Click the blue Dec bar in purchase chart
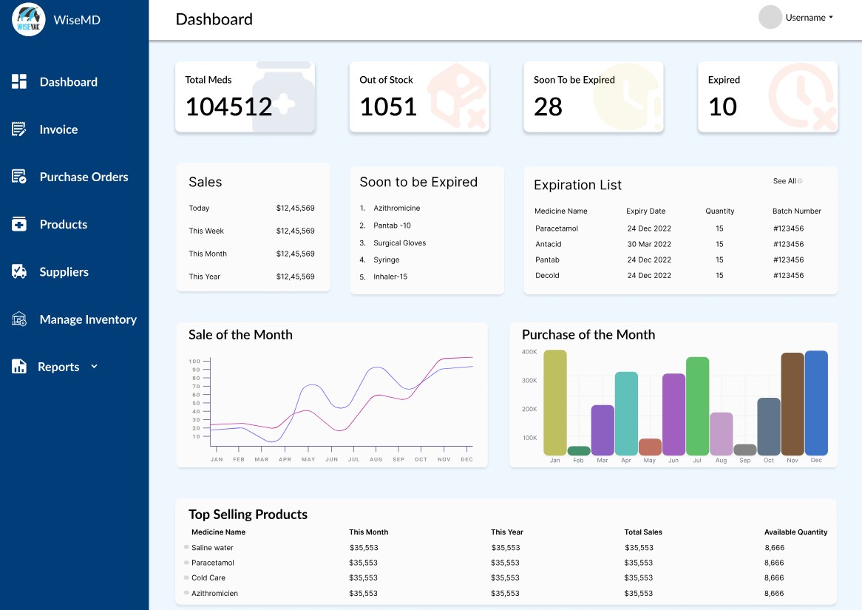The image size is (862, 610). pyautogui.click(x=816, y=403)
